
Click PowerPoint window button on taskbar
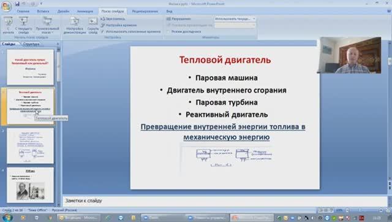point(252,218)
